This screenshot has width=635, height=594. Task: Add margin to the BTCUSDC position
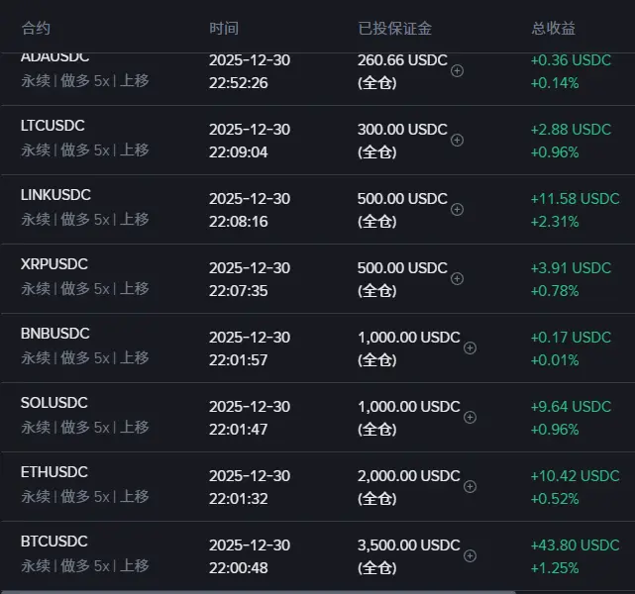click(471, 555)
